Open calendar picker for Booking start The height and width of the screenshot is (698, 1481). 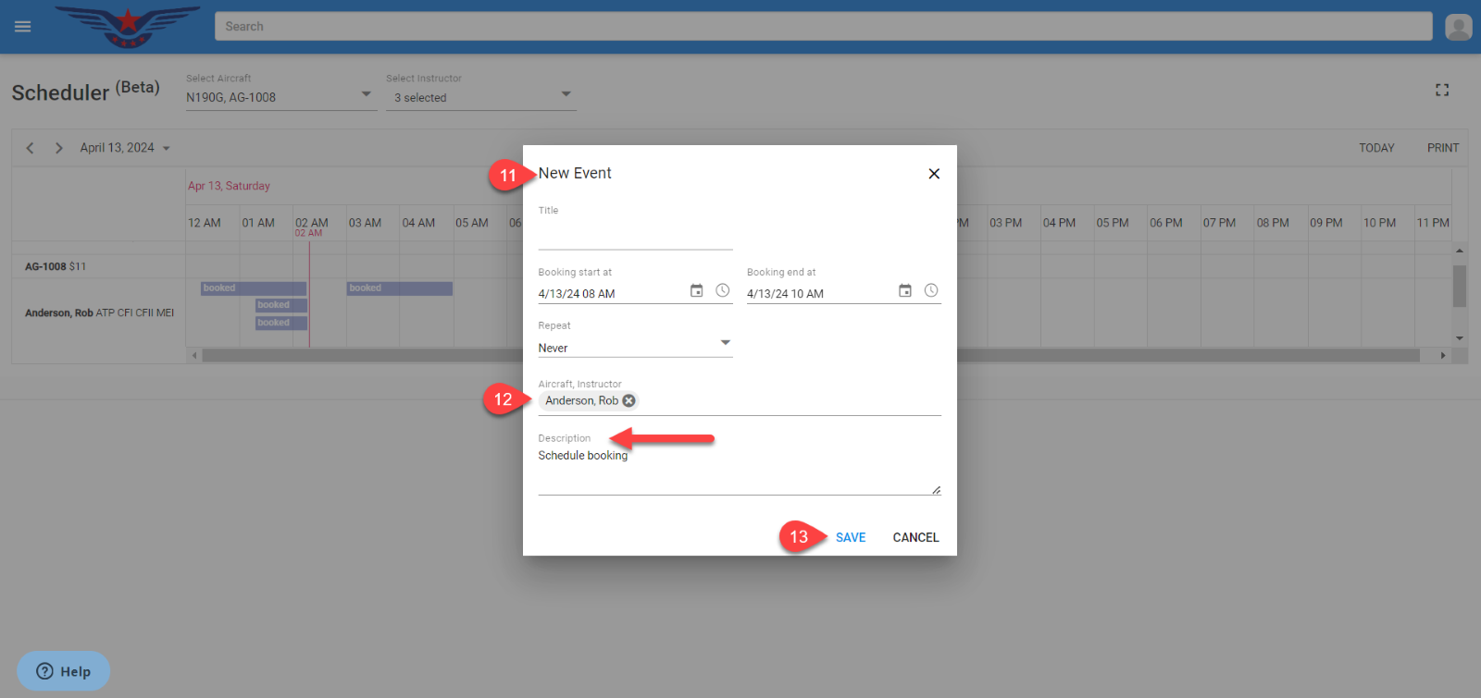[x=697, y=291]
